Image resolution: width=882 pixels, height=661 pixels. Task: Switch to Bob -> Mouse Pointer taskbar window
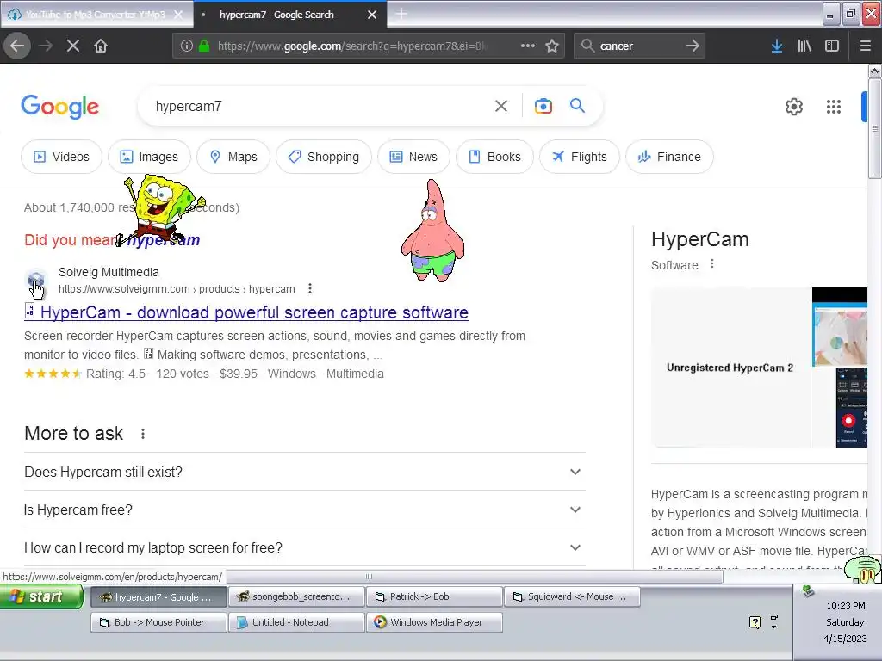158,622
